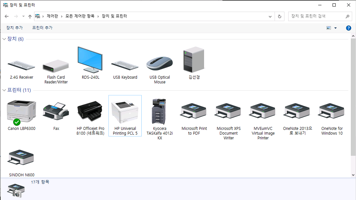The image size is (356, 200).
Task: Select the HP Officejet Pro 8100 printer
Action: pos(90,118)
